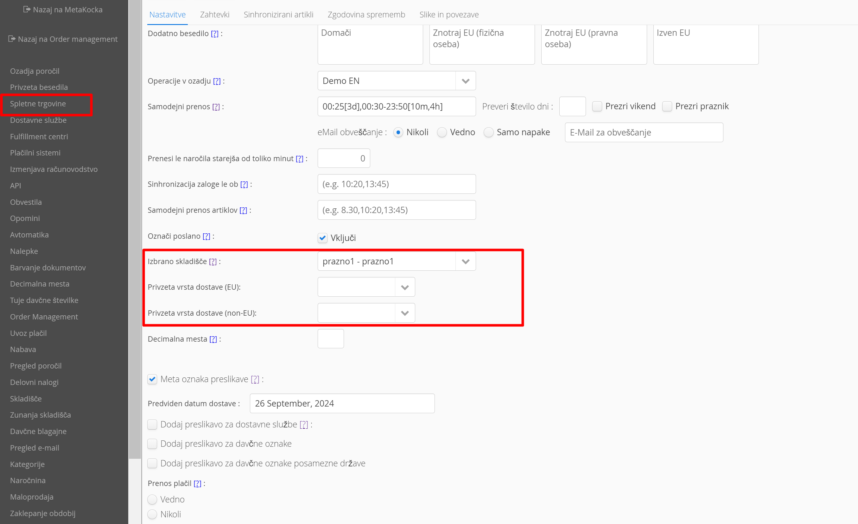Viewport: 858px width, 524px height.
Task: Open the Sinhronizirani artikli tab
Action: [278, 15]
